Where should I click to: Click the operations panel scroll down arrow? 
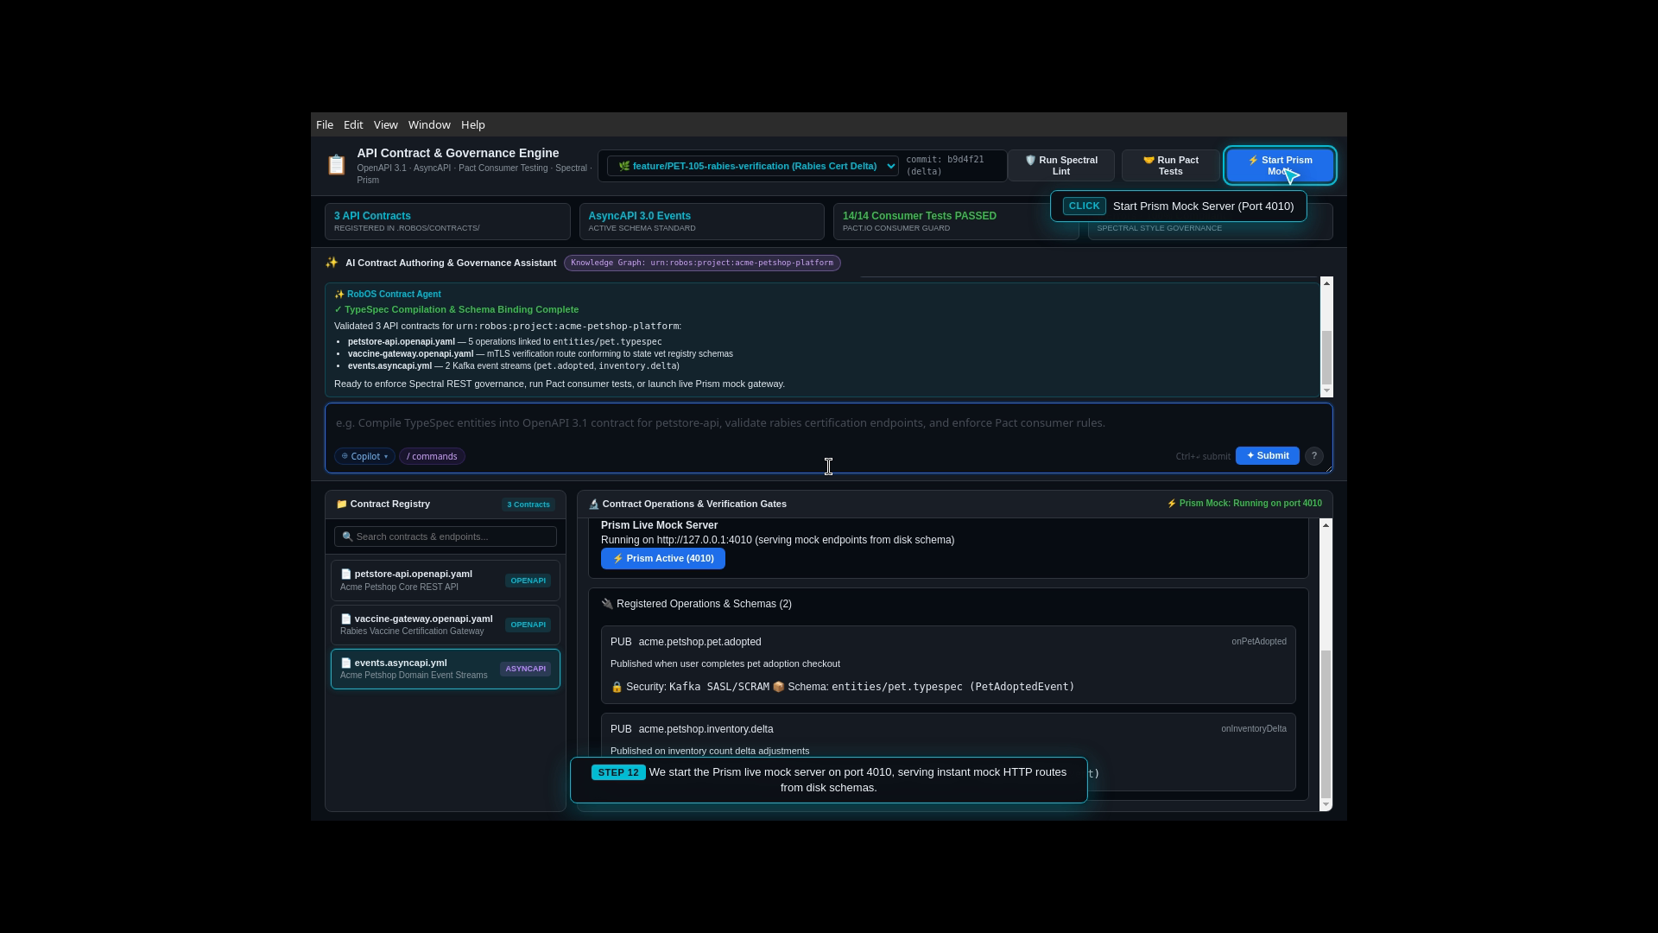click(1326, 805)
